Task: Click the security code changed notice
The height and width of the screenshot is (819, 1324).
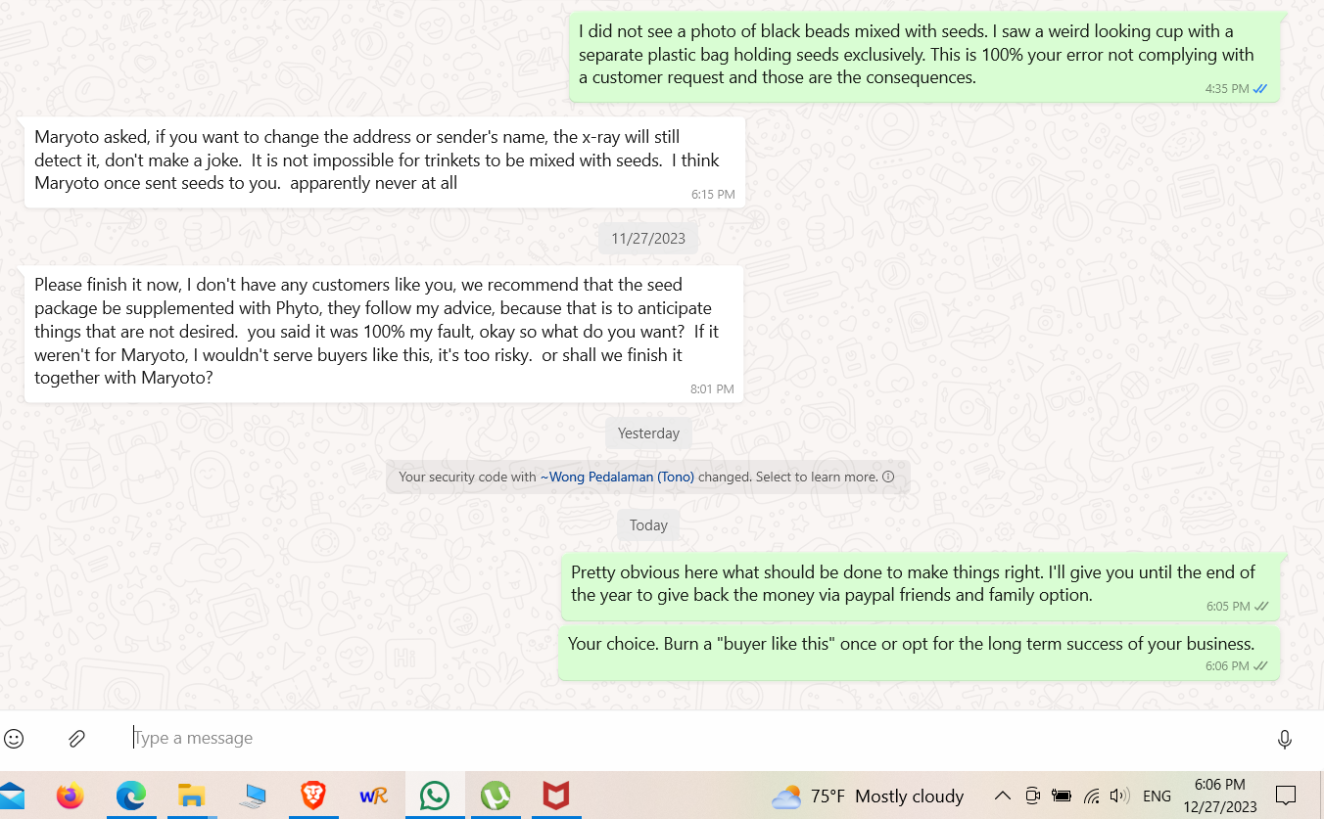Action: (647, 478)
